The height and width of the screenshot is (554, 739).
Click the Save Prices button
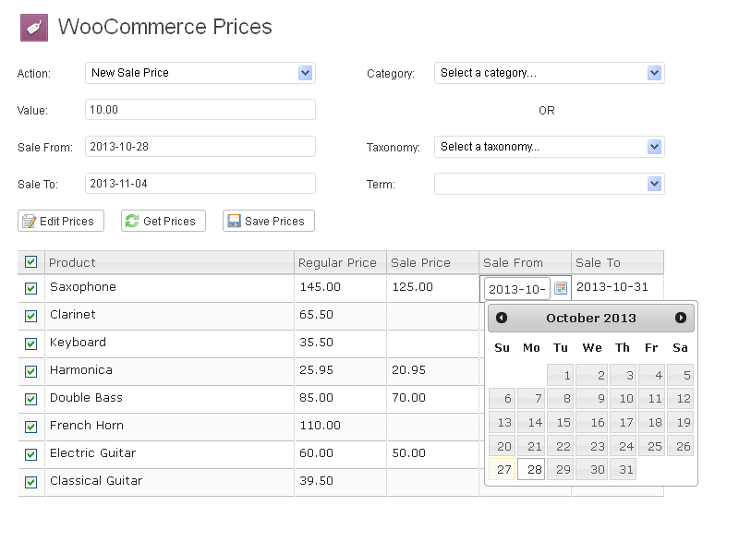pyautogui.click(x=269, y=221)
